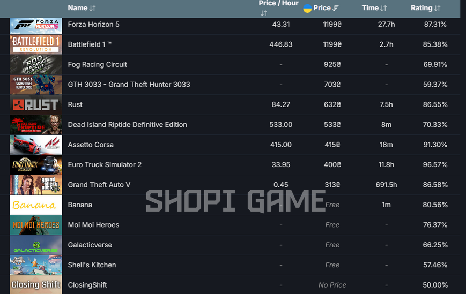Open the Galacticverse title
The width and height of the screenshot is (466, 294).
(90, 245)
